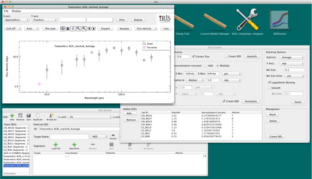Open the SEDStacker desktop icon
Image resolution: width=312 pixels, height=179 pixels.
coord(279,22)
